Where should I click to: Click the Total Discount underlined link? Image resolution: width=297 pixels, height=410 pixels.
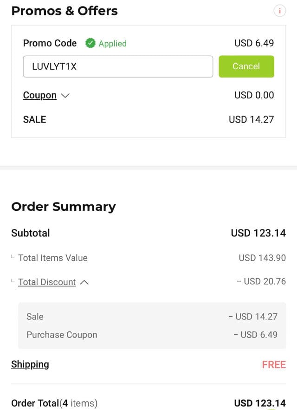(47, 282)
